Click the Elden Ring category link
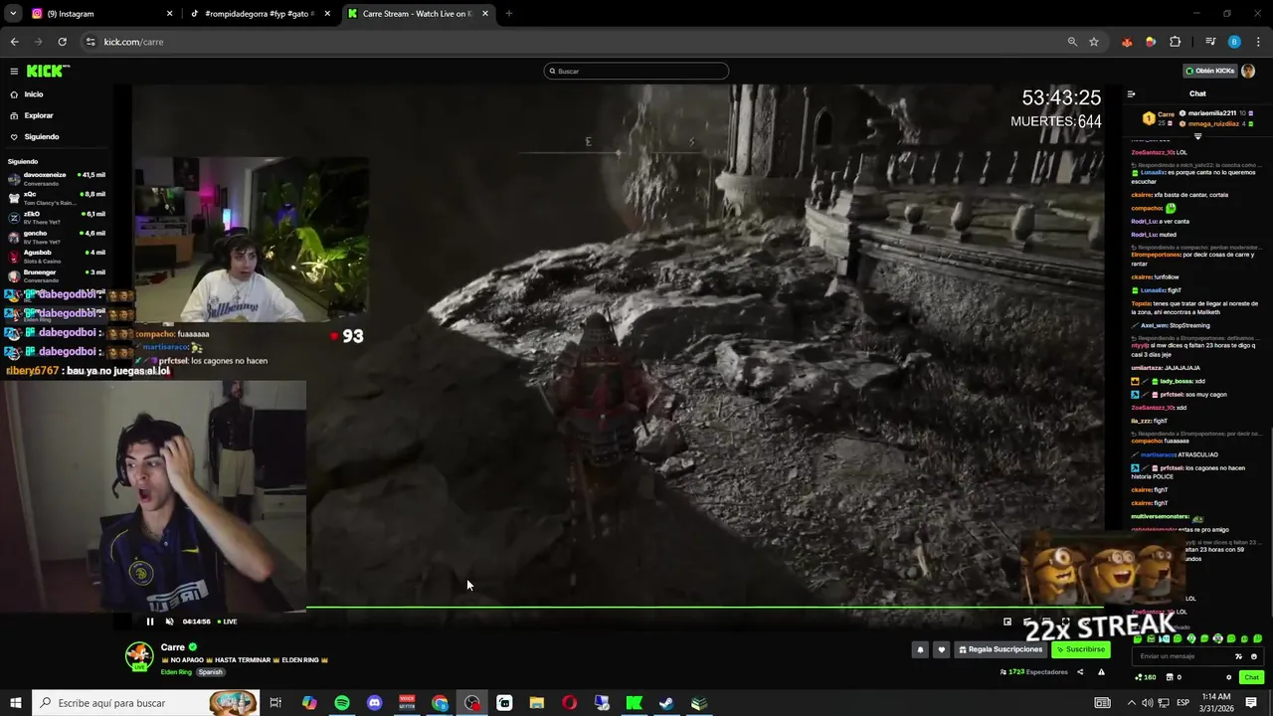 [x=176, y=672]
